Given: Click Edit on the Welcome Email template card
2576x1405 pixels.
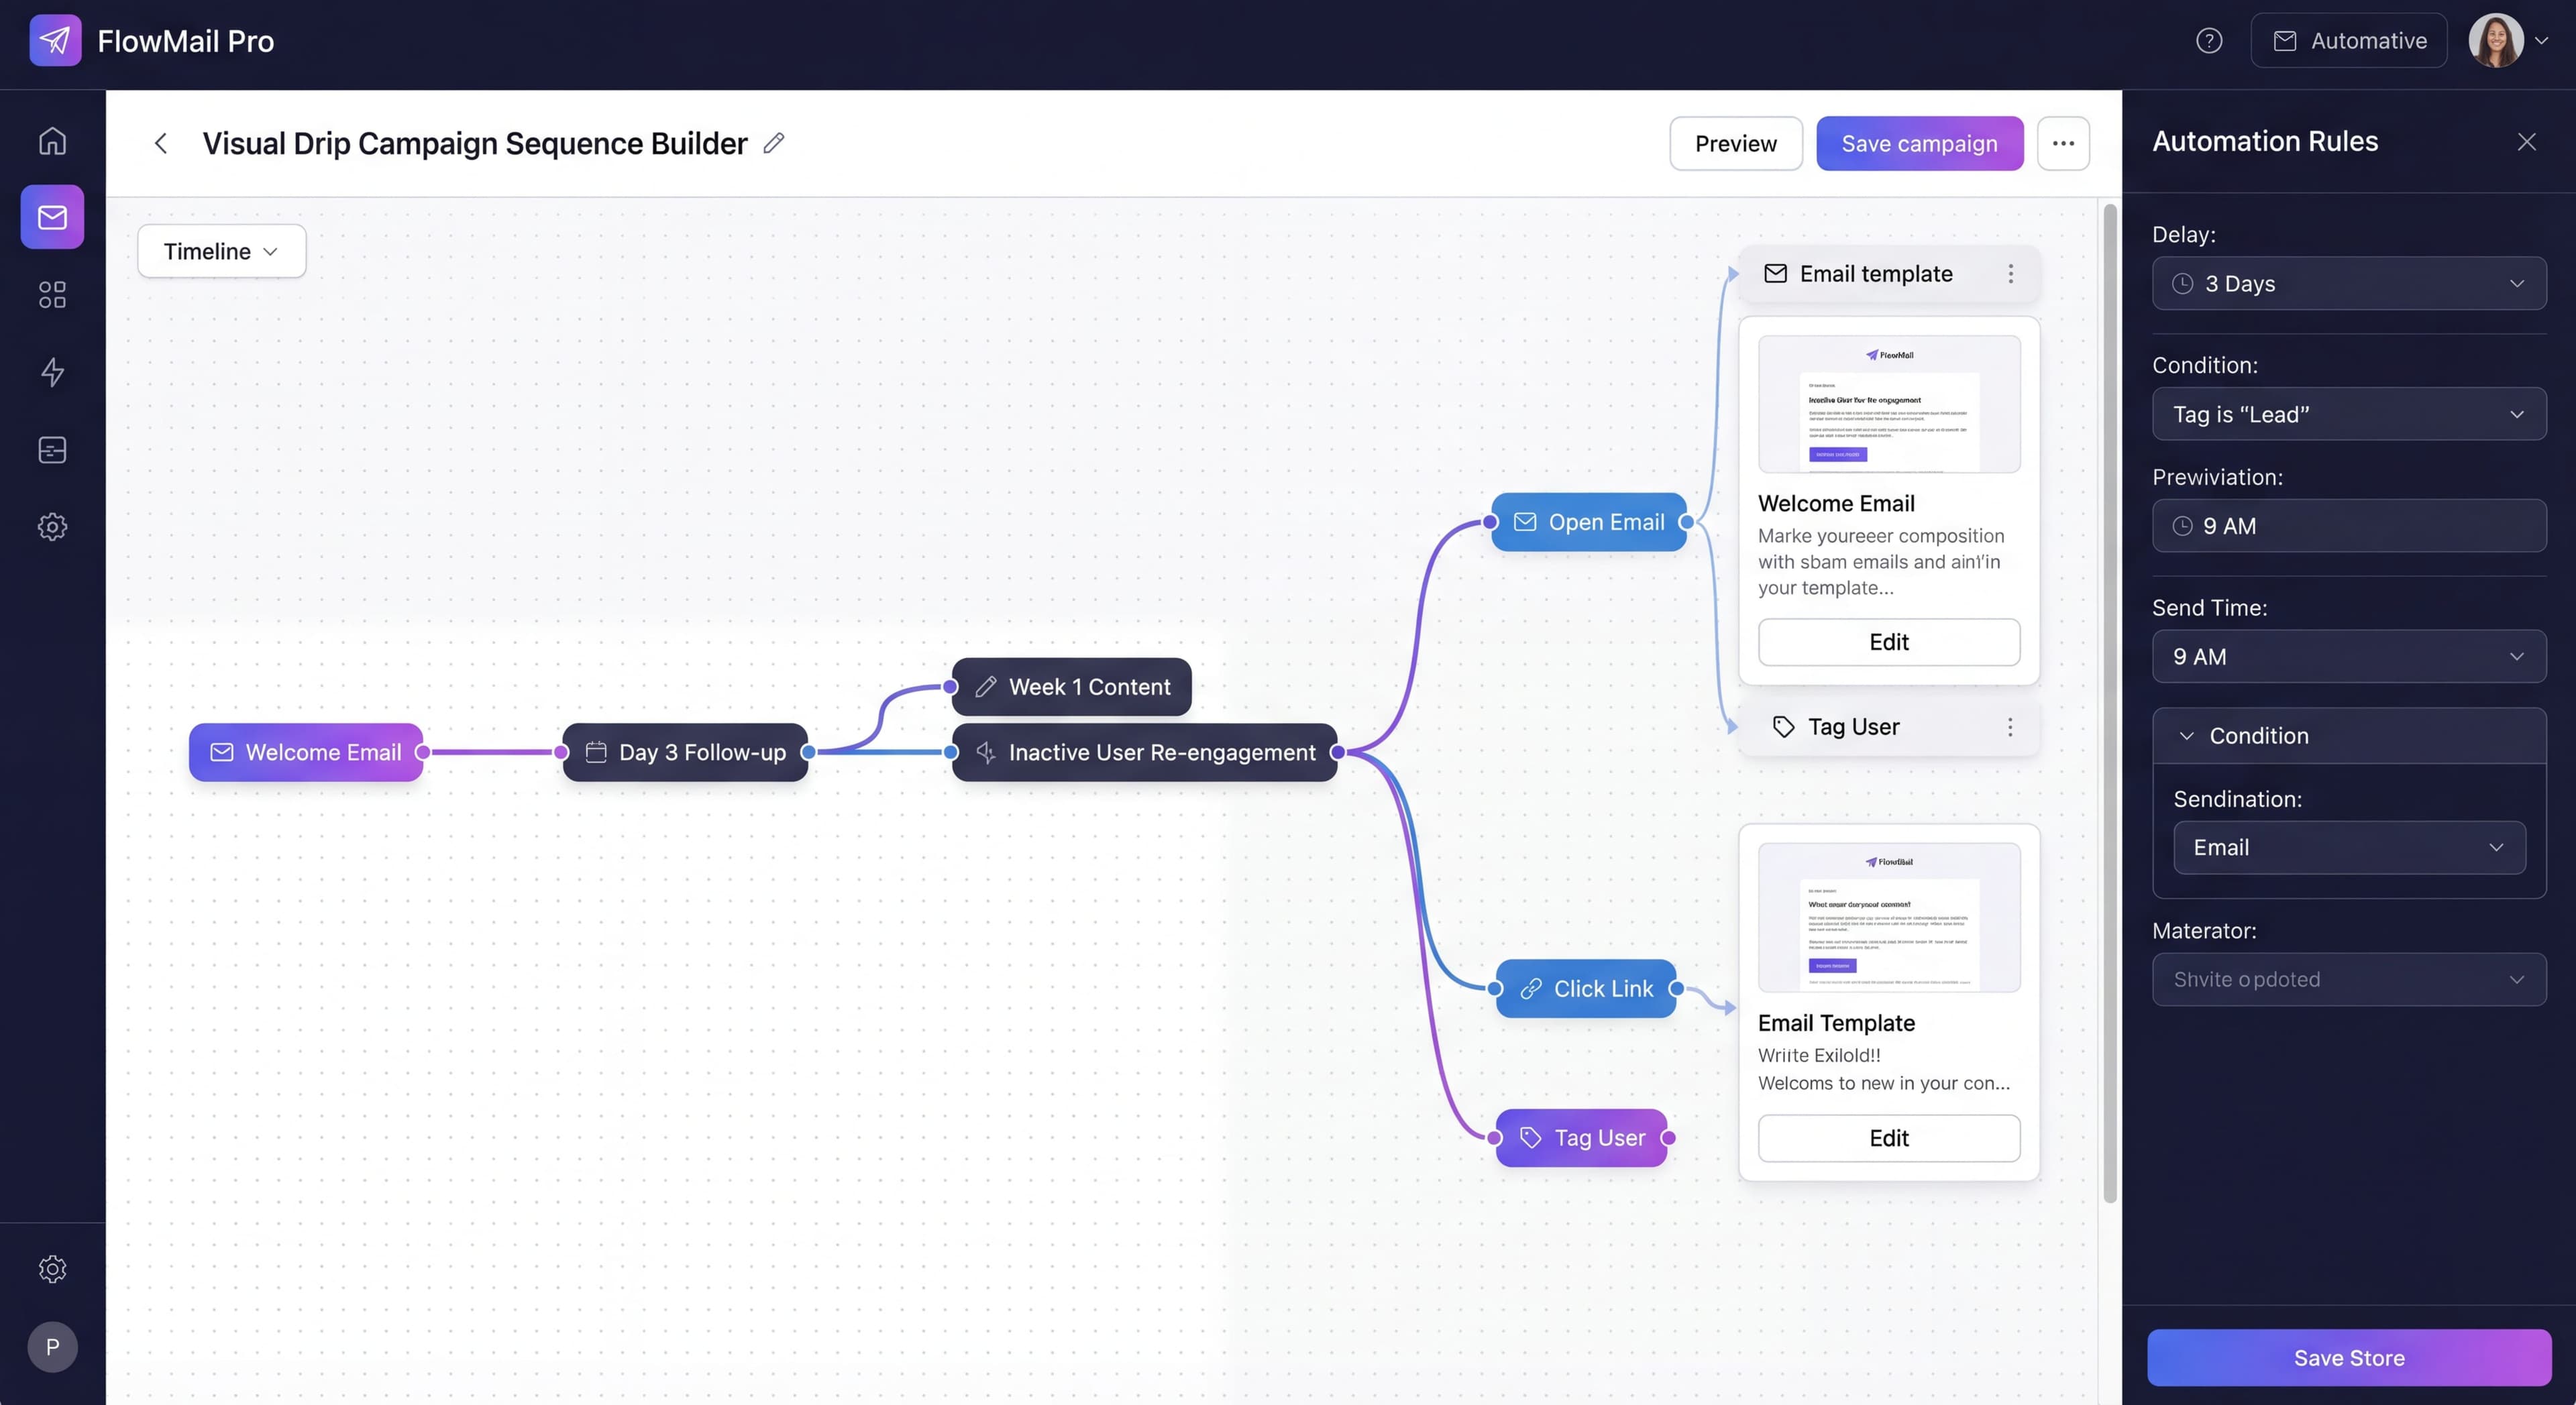Looking at the screenshot, I should coord(1888,642).
